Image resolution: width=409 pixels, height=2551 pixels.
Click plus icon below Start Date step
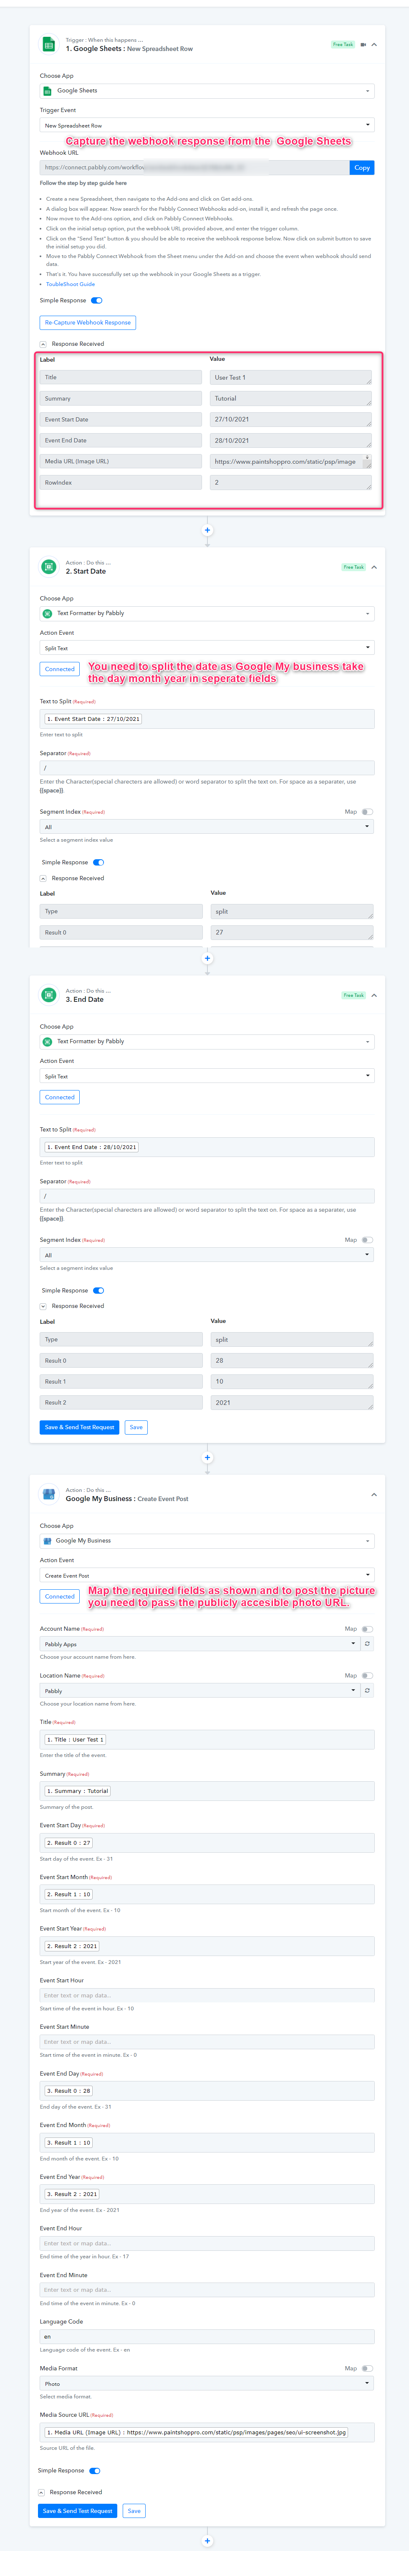click(207, 959)
